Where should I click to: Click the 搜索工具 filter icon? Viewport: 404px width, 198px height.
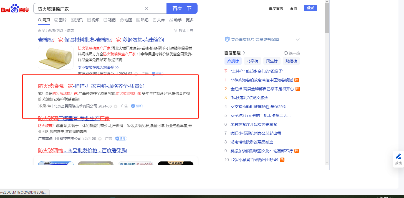pos(175,30)
